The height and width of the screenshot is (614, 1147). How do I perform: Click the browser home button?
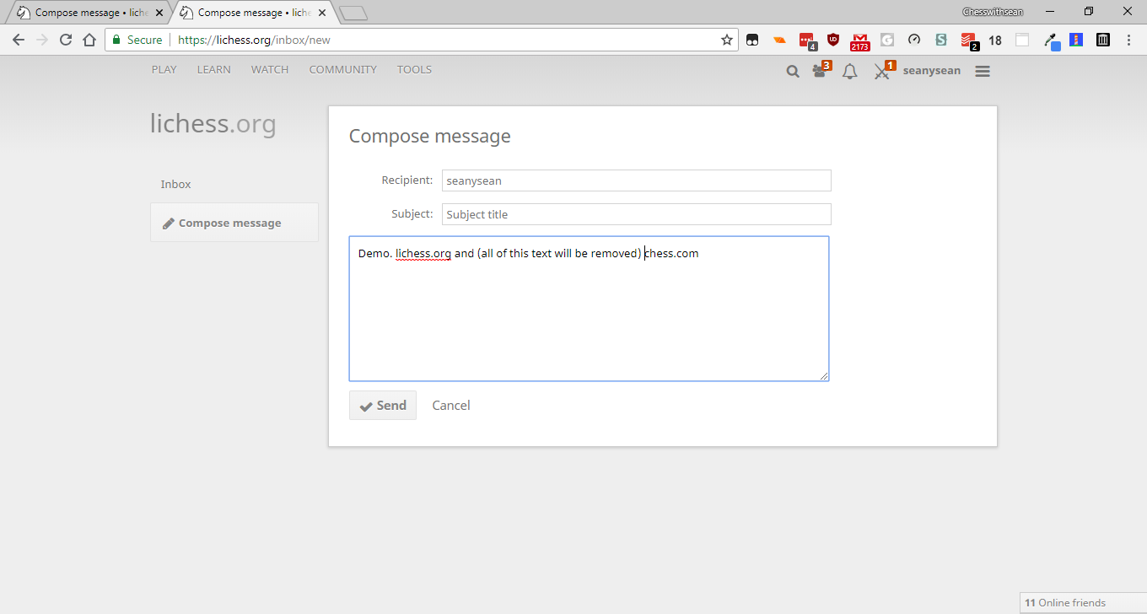[x=89, y=40]
